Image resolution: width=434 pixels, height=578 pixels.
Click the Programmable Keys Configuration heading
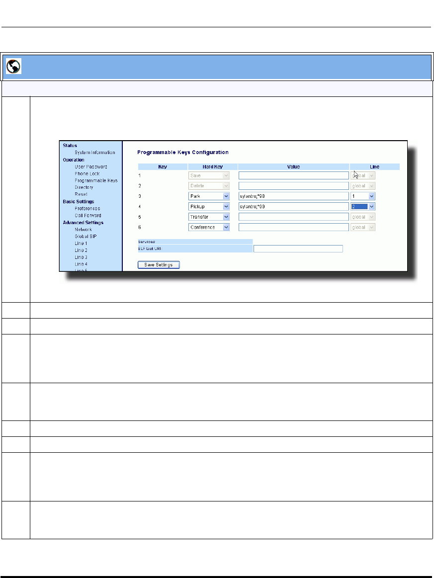tap(183, 153)
